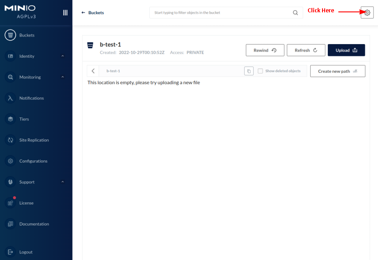Viewport: 378px width, 260px height.
Task: Click the Refresh button for the bucket
Action: (306, 50)
